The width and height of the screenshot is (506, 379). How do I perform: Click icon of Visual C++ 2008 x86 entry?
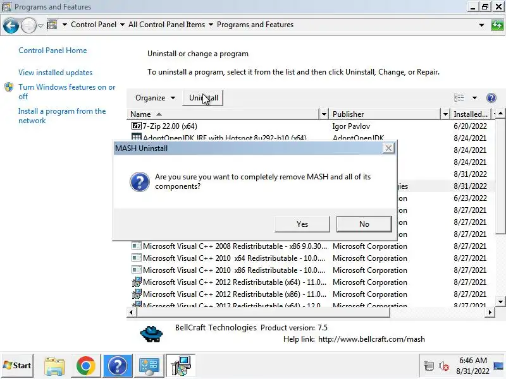pos(137,246)
